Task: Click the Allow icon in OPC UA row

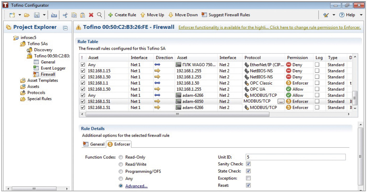Action: point(289,89)
